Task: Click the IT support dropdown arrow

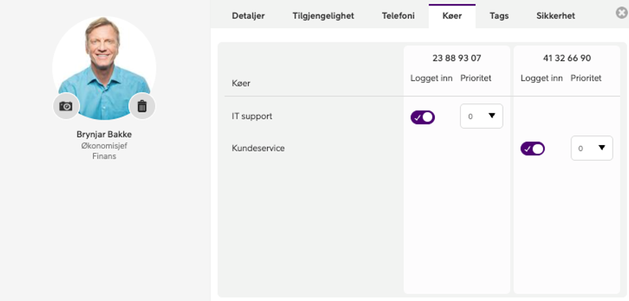Action: point(492,116)
